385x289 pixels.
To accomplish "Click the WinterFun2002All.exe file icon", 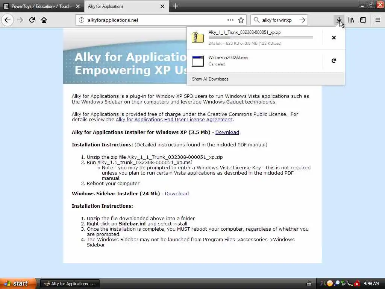I will click(198, 61).
